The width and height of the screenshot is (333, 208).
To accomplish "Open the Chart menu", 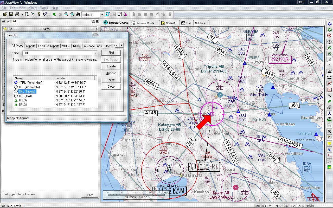I will (33, 8).
